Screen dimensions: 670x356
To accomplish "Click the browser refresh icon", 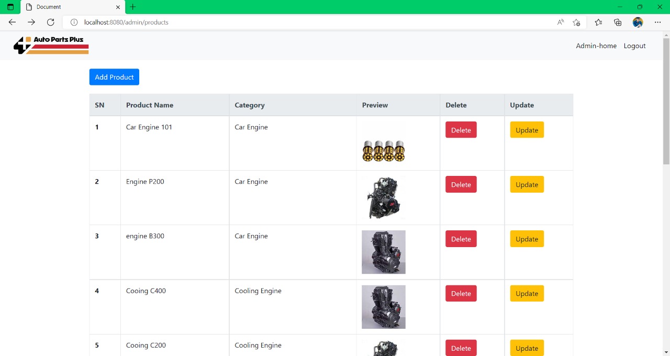I will (50, 22).
